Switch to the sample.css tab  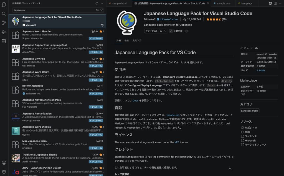tap(223, 3)
